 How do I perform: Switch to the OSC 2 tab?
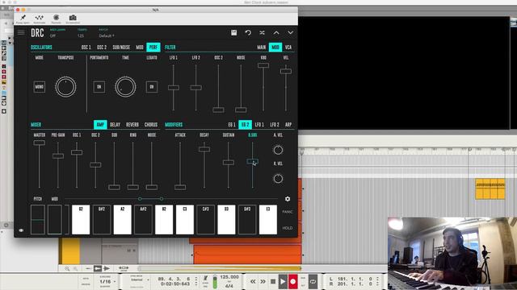pyautogui.click(x=102, y=48)
